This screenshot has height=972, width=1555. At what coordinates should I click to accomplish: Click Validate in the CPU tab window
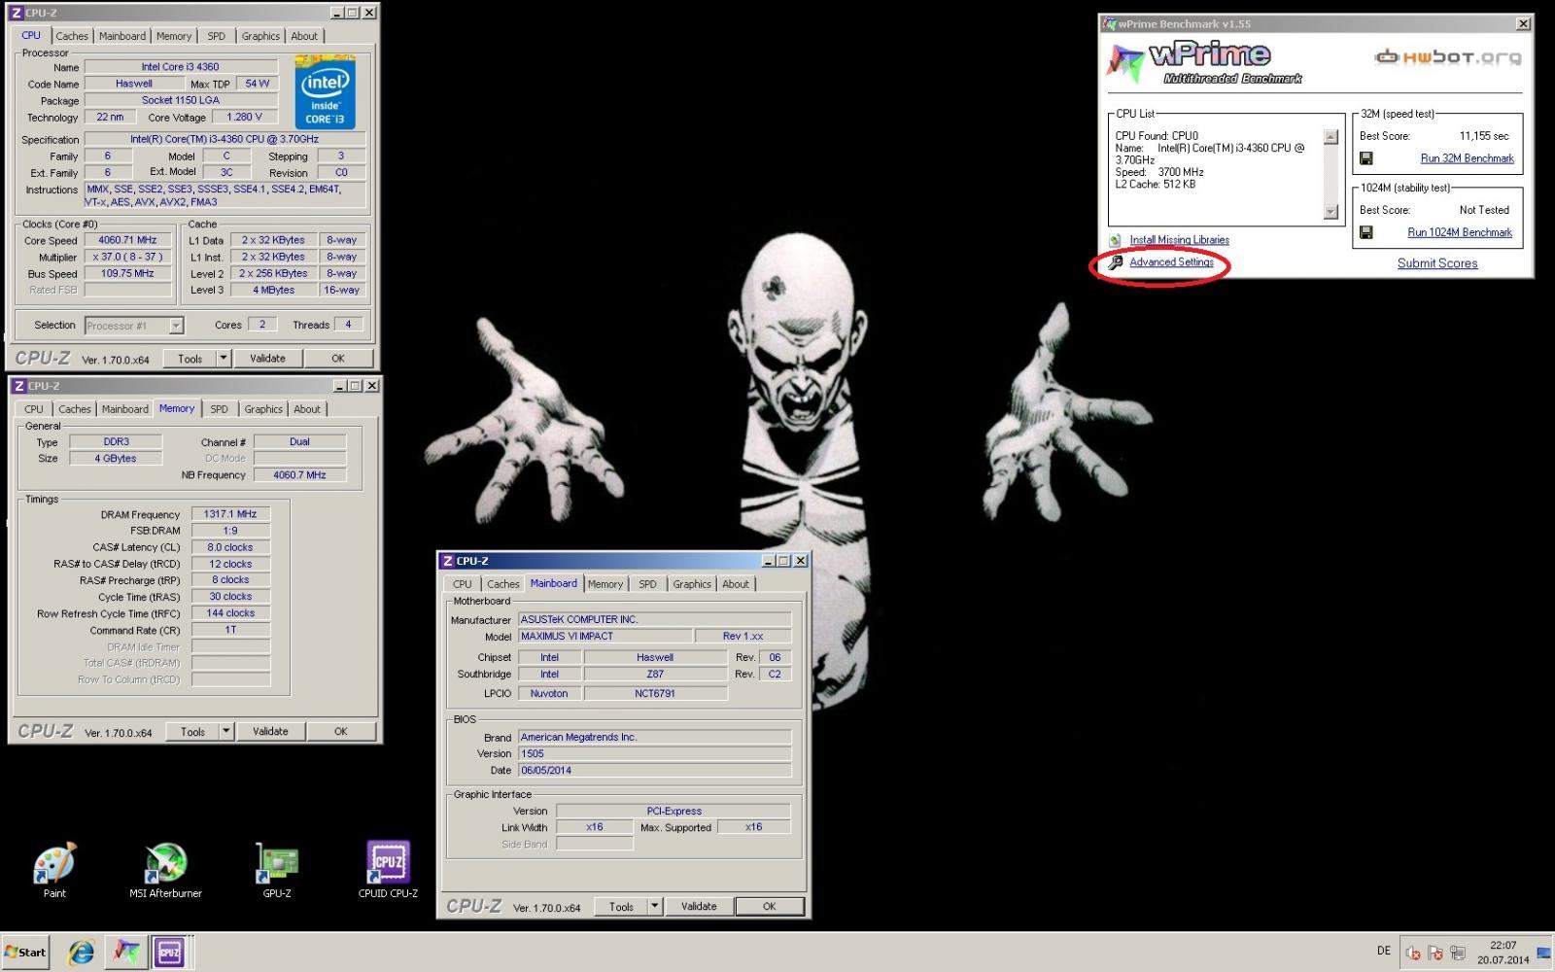click(267, 358)
